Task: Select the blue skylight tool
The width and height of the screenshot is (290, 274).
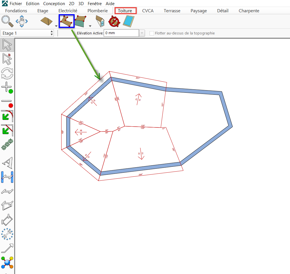Action: click(x=128, y=21)
